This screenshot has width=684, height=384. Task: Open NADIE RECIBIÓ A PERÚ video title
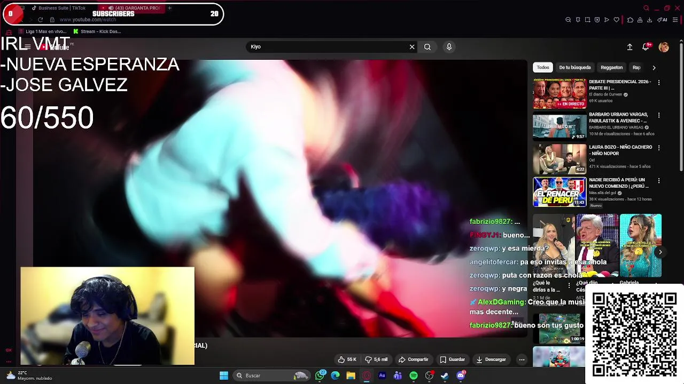pyautogui.click(x=620, y=183)
